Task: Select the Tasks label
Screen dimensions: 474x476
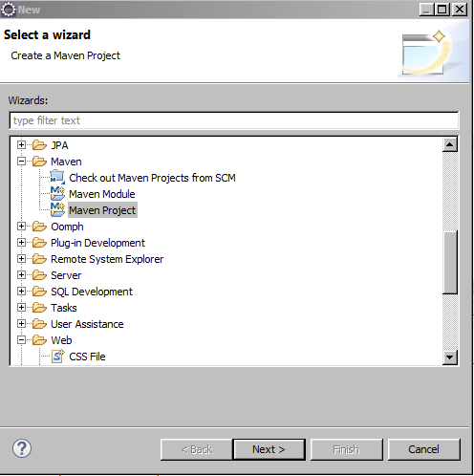Action: click(64, 308)
